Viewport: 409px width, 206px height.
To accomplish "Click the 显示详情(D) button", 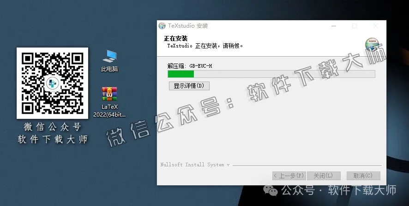I will tap(189, 86).
